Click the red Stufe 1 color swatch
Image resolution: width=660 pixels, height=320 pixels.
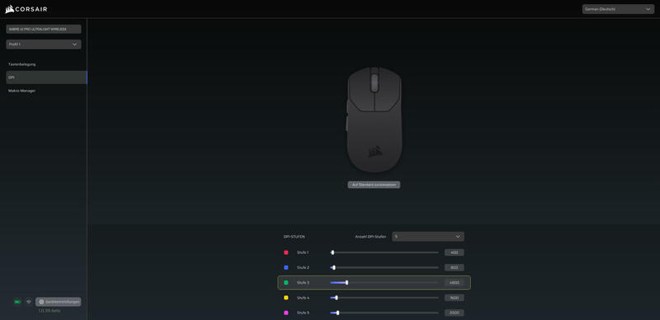[286, 252]
